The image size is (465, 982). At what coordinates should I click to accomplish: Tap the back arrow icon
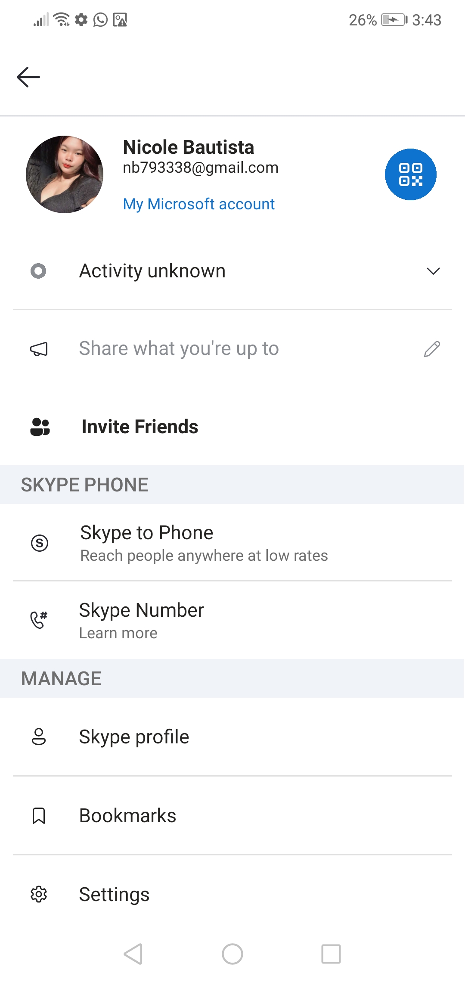[28, 78]
